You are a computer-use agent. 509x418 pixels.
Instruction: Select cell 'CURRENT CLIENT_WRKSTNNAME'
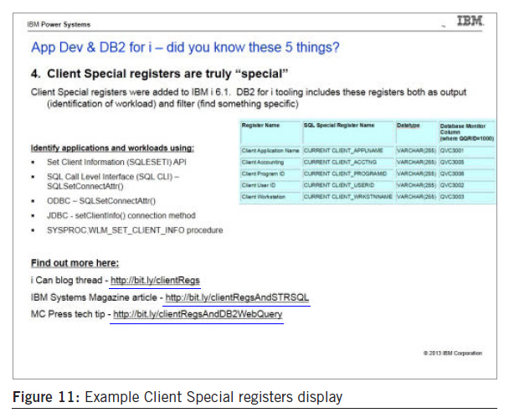click(348, 197)
